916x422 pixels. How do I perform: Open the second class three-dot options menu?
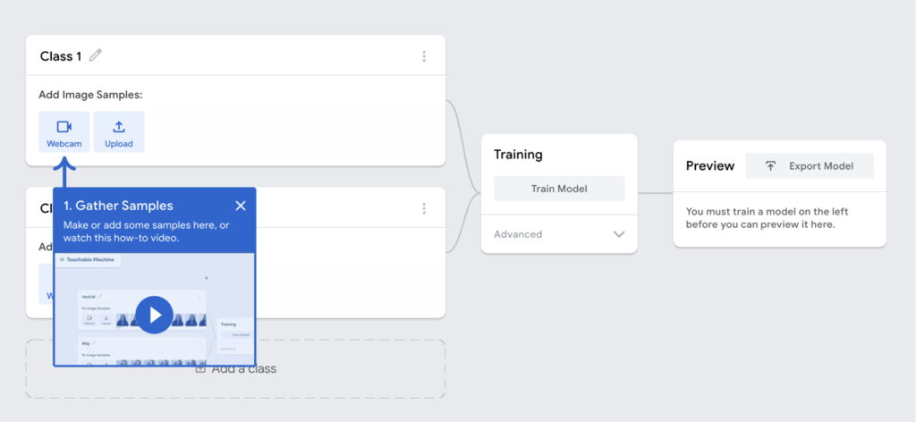tap(424, 208)
